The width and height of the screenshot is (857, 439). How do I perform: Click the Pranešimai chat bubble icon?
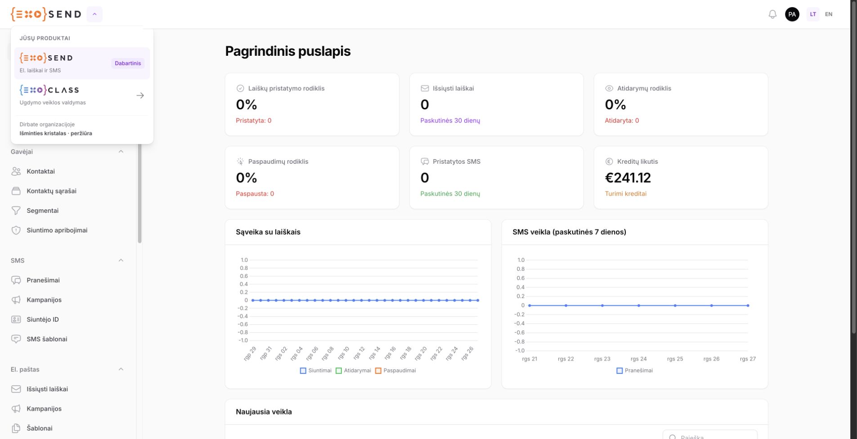pyautogui.click(x=16, y=280)
